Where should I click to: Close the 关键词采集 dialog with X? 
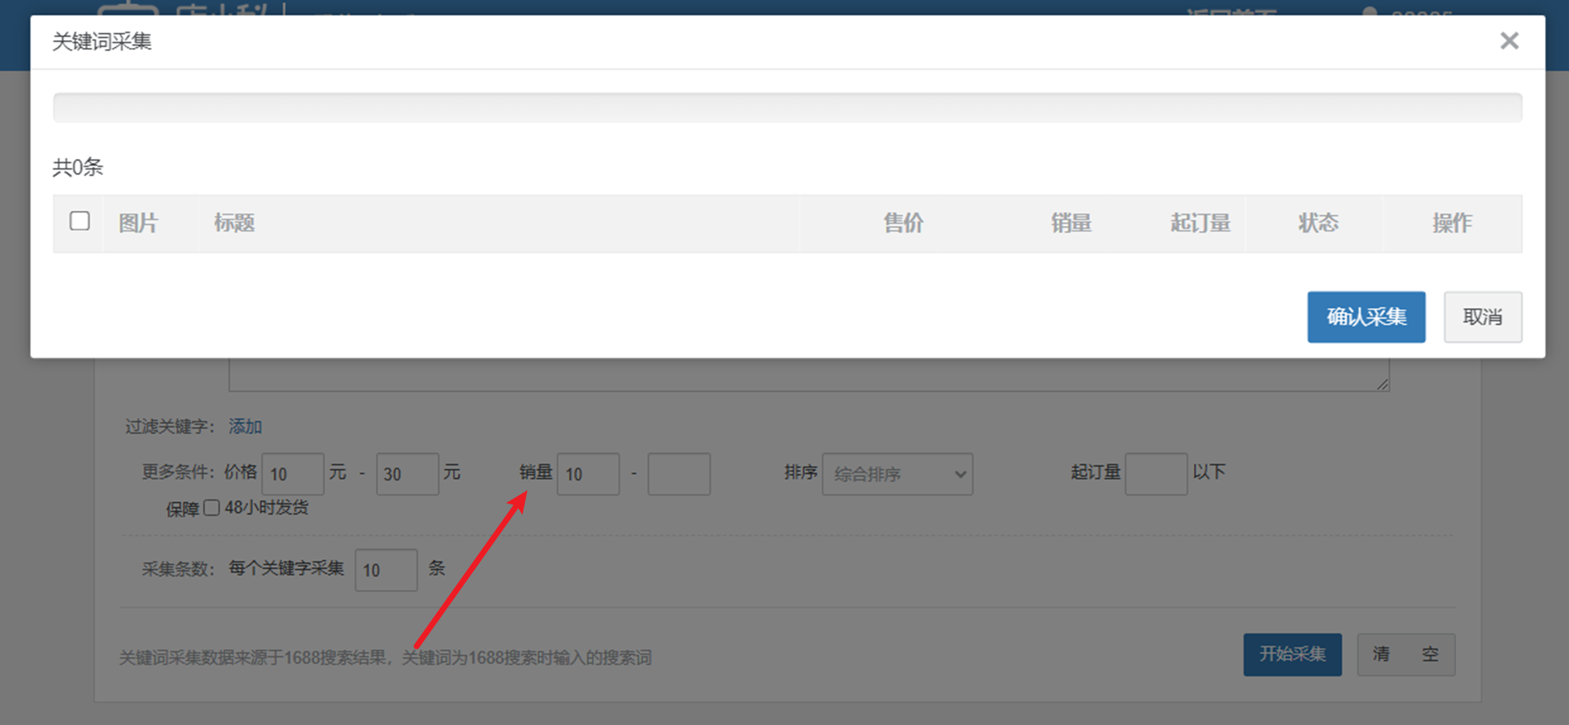click(1509, 41)
